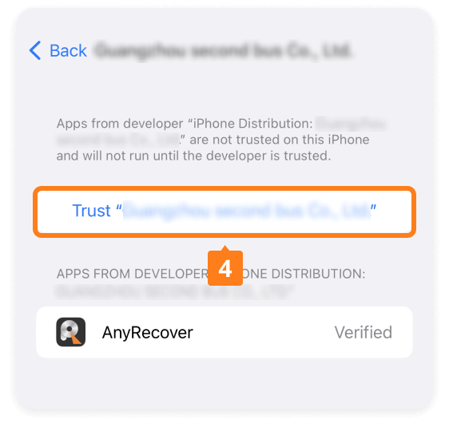Click the blurred text starting the description's second line
The height and width of the screenshot is (431, 449).
117,140
